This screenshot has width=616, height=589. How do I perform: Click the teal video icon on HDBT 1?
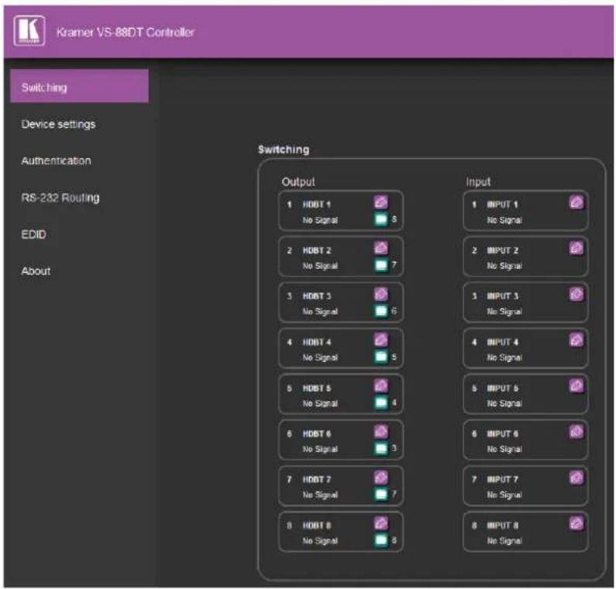(x=380, y=219)
